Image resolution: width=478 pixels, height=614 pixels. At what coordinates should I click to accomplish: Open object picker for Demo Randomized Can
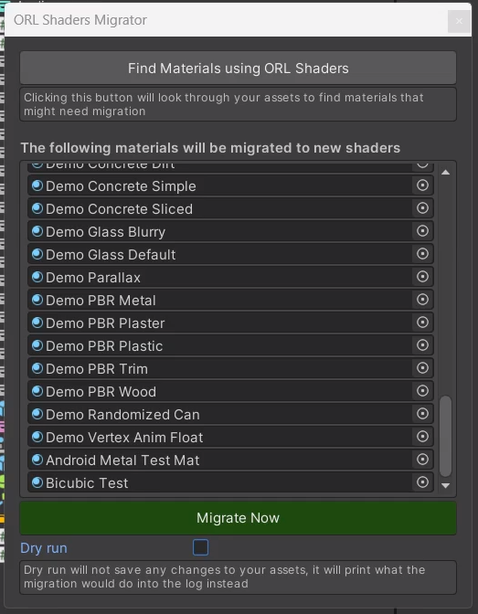(422, 414)
